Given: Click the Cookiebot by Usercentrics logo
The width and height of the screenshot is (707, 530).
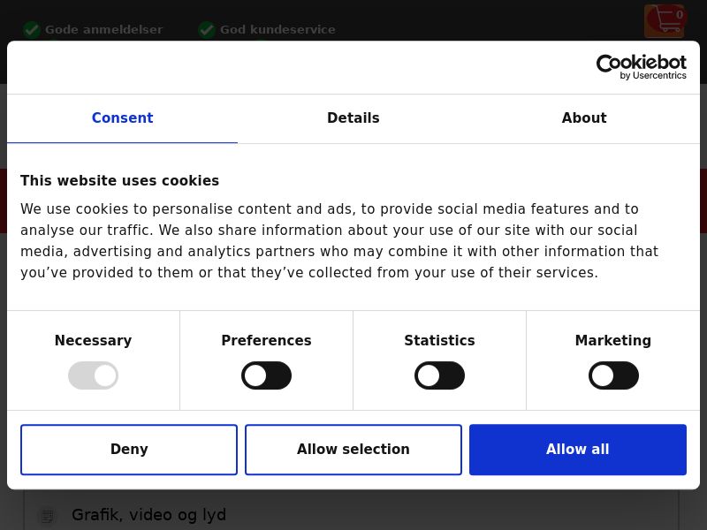Looking at the screenshot, I should (642, 67).
